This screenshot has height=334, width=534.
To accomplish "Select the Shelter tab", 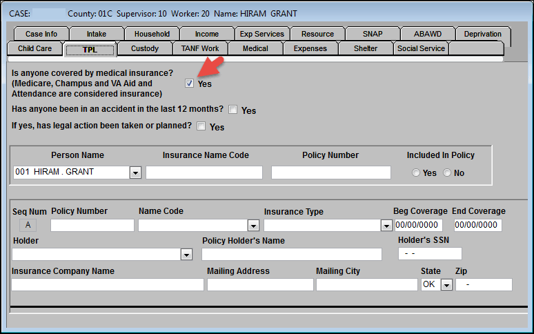I will [x=366, y=48].
